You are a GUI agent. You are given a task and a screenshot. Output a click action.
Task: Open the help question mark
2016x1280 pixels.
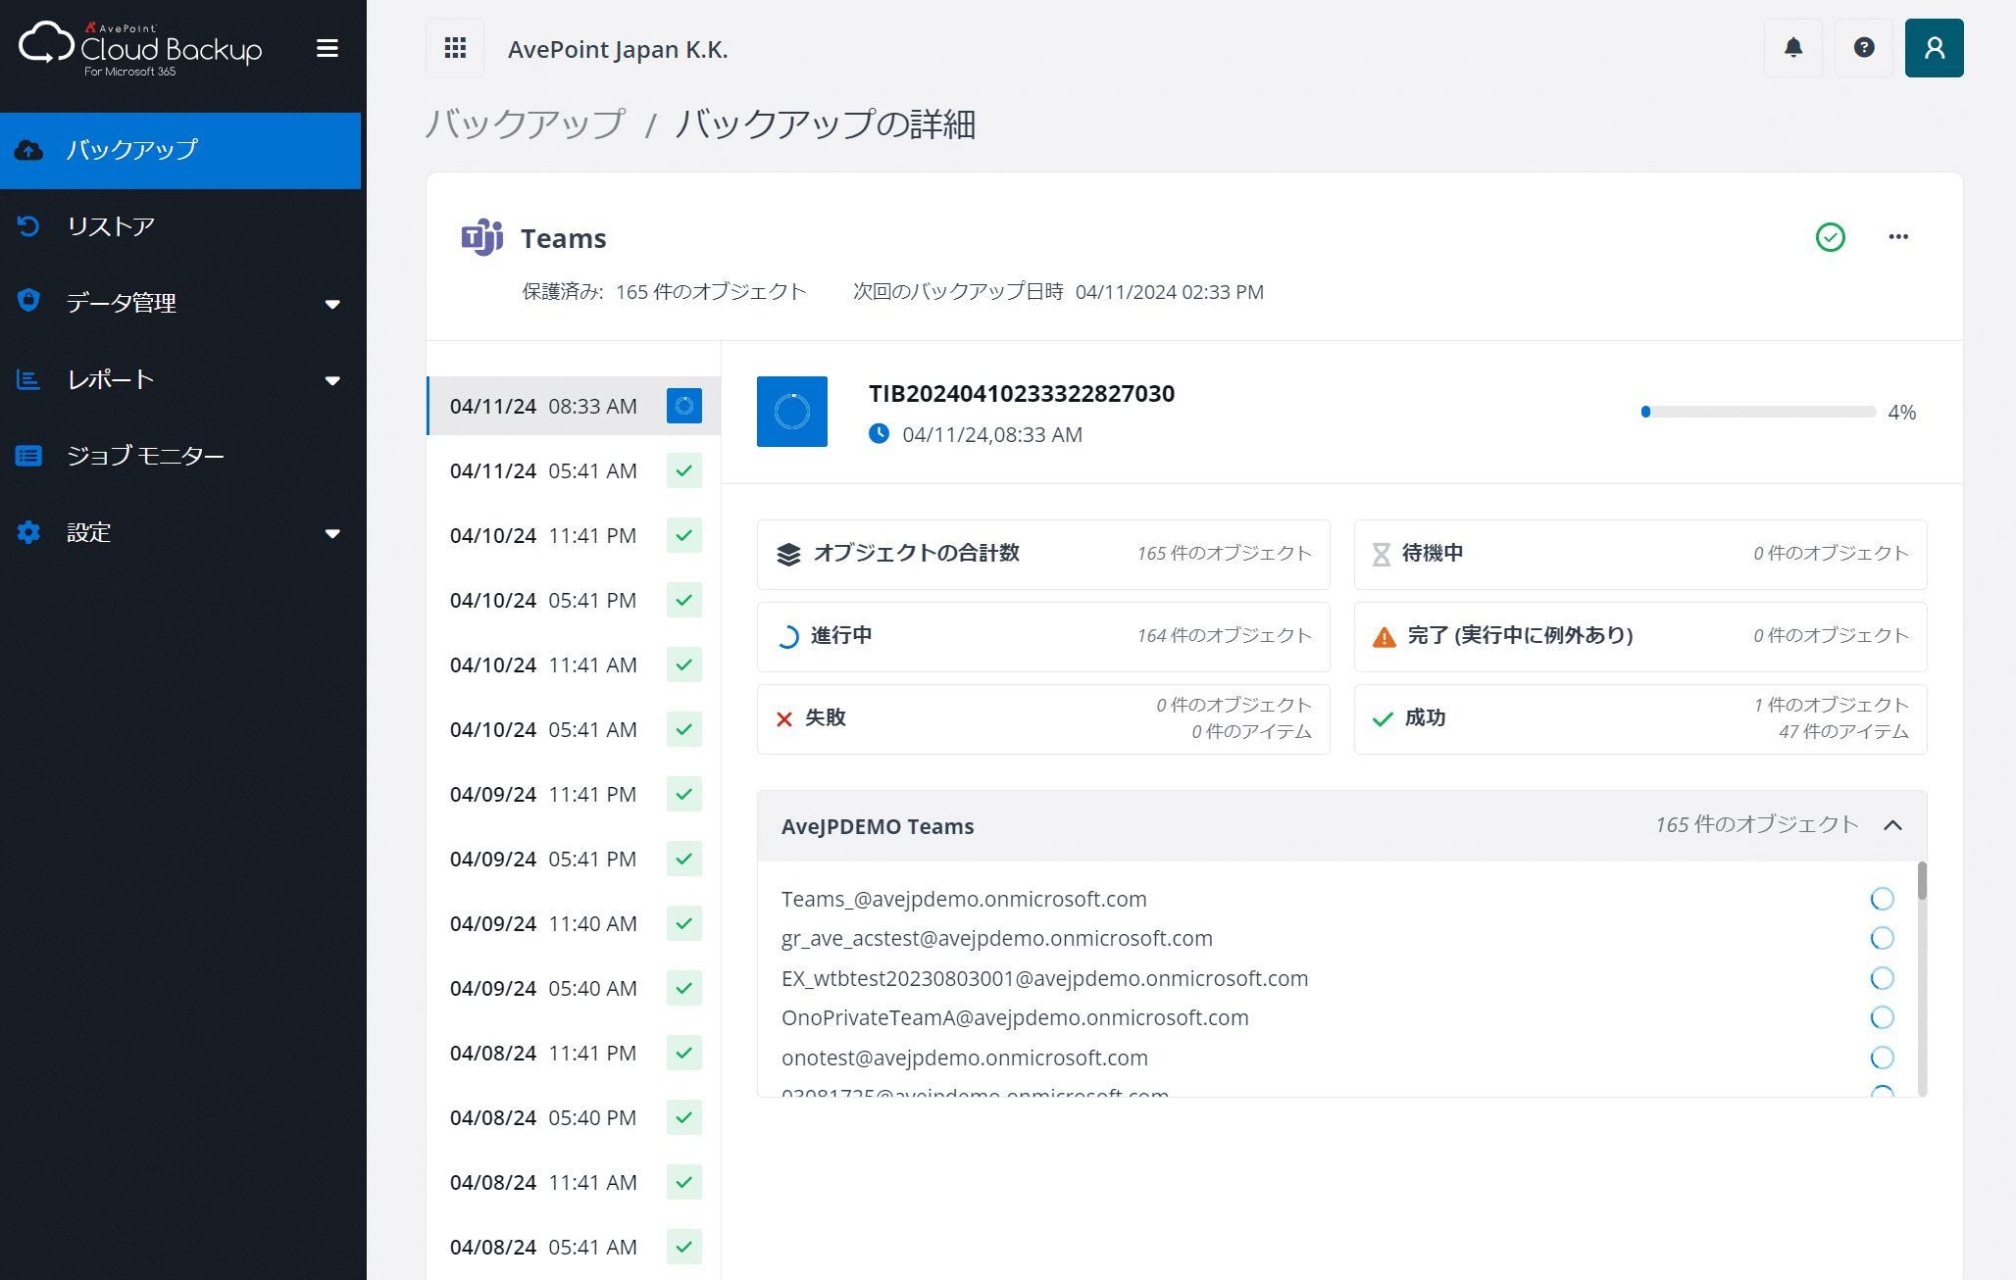click(x=1864, y=48)
